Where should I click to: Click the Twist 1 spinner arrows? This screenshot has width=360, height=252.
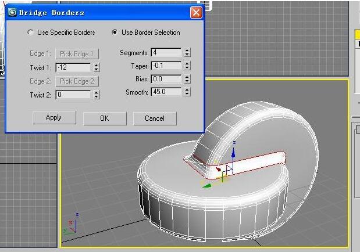(x=97, y=67)
